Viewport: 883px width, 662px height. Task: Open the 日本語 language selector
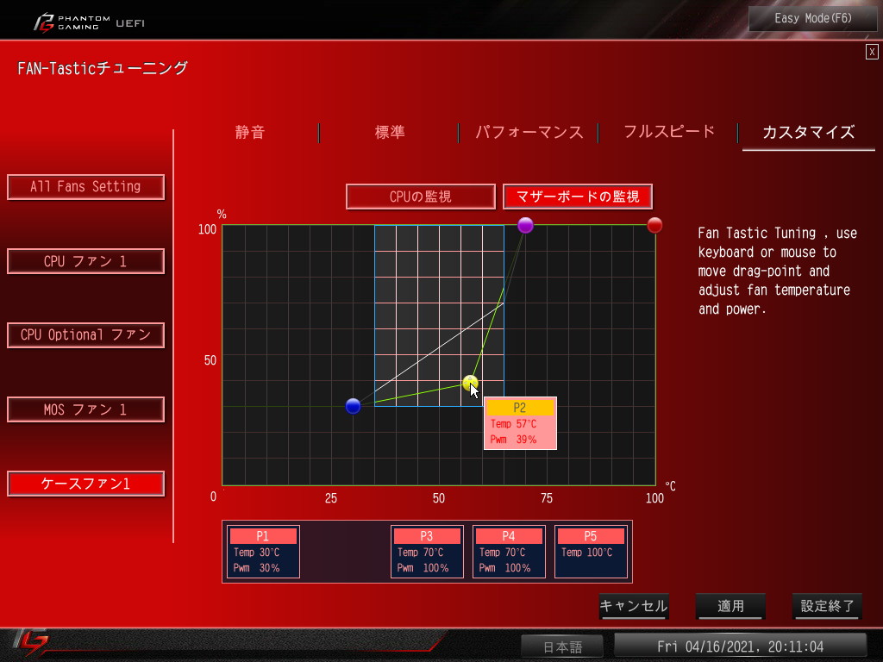(x=562, y=646)
